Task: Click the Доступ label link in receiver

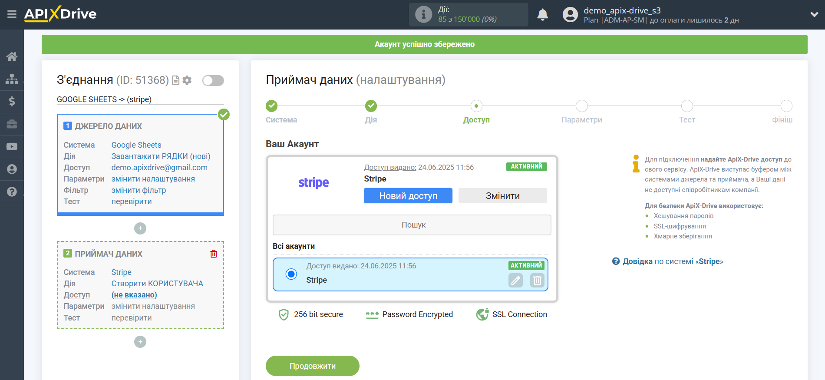Action: 76,295
